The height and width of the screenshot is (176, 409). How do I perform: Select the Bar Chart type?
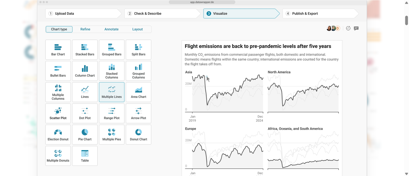[x=58, y=50]
